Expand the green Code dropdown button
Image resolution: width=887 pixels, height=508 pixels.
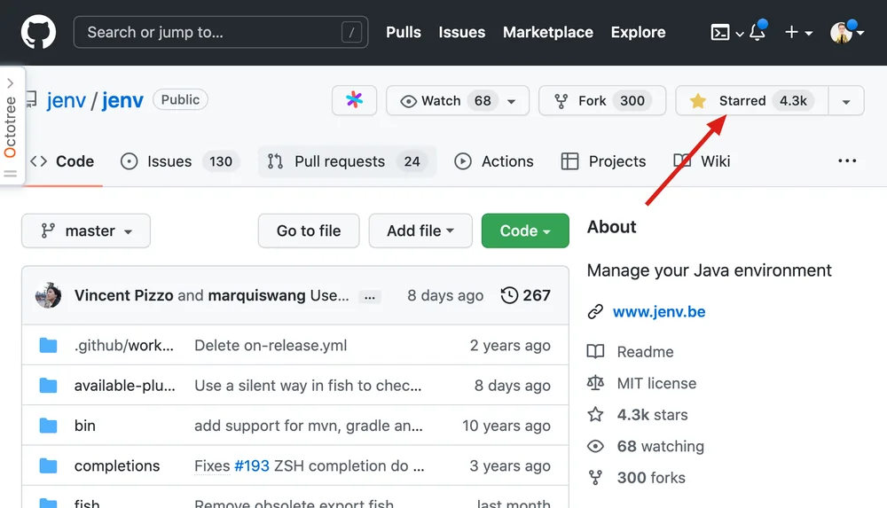click(525, 231)
